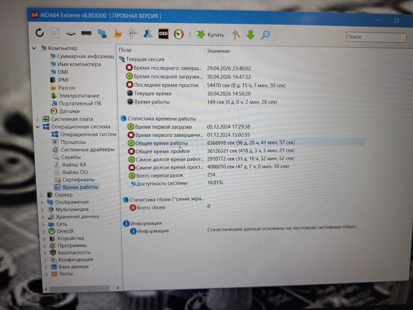Expand the Хранение данных node
Image resolution: width=413 pixels, height=310 pixels.
43,217
